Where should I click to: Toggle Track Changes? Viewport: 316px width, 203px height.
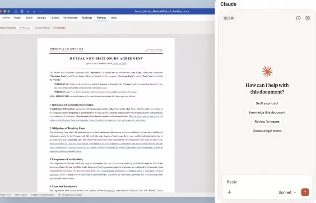(x=8, y=28)
